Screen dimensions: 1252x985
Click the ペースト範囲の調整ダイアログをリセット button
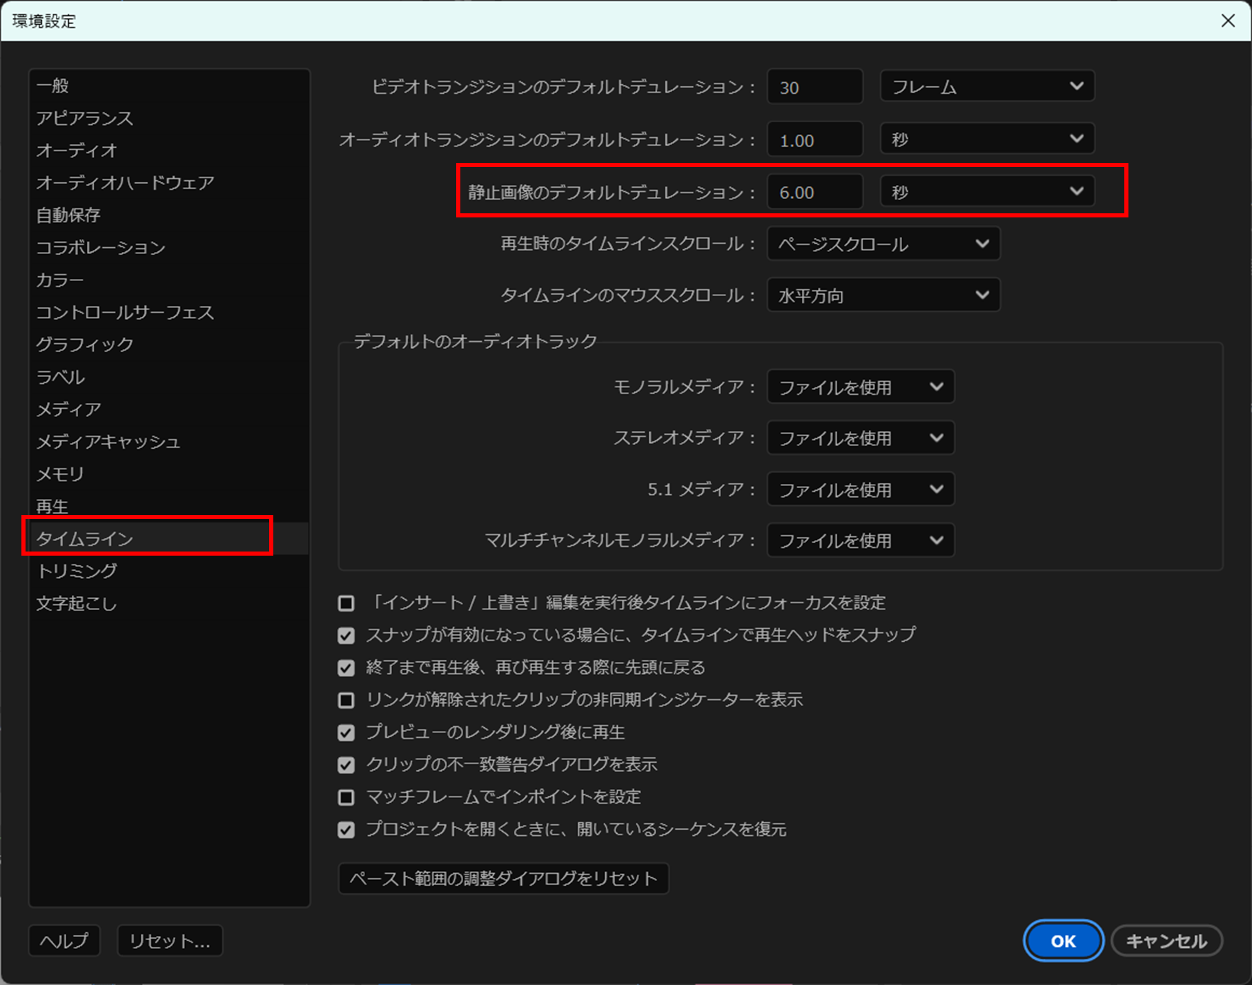pyautogui.click(x=502, y=878)
